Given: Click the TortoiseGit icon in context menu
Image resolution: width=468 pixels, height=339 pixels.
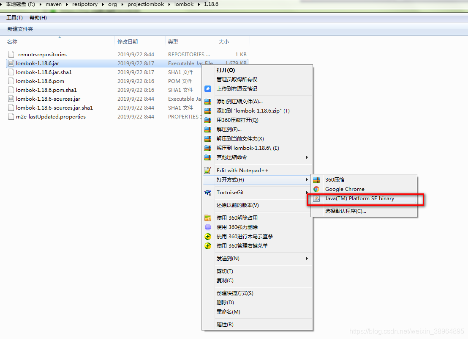Looking at the screenshot, I should point(207,192).
